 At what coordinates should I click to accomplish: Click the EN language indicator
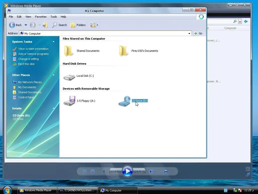click(225, 190)
